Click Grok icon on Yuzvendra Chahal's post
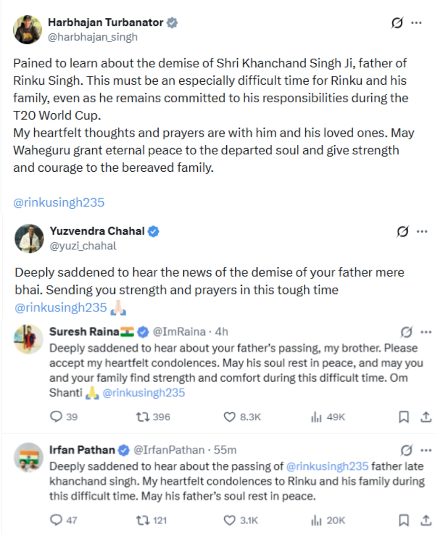 pos(402,231)
